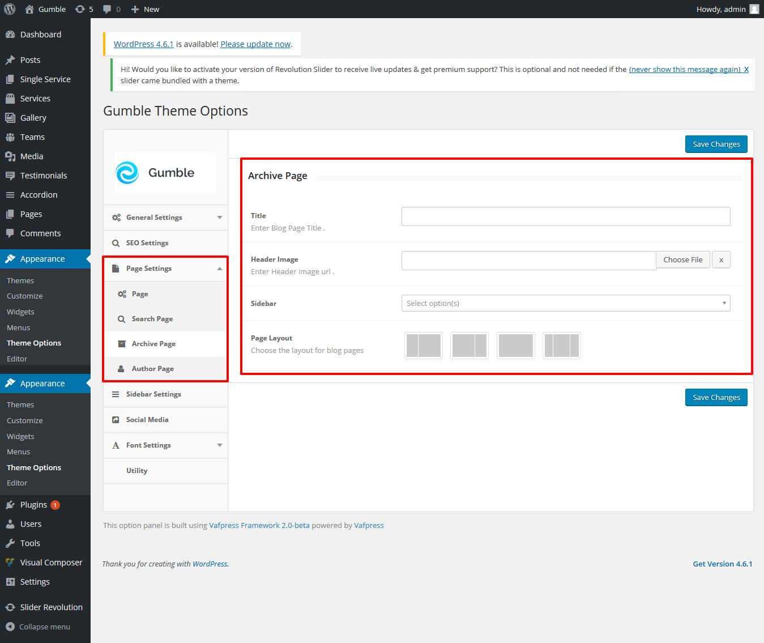This screenshot has height=643, width=764.
Task: Click into the Title input field
Action: point(565,216)
